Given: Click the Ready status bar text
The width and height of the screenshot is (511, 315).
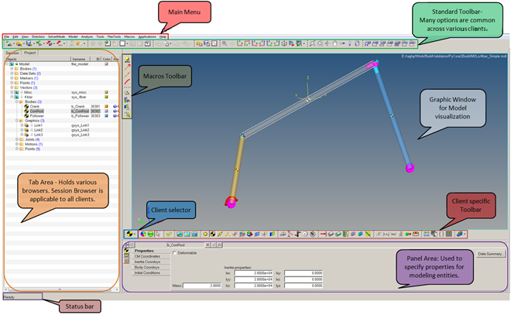Looking at the screenshot, I should click(9, 297).
